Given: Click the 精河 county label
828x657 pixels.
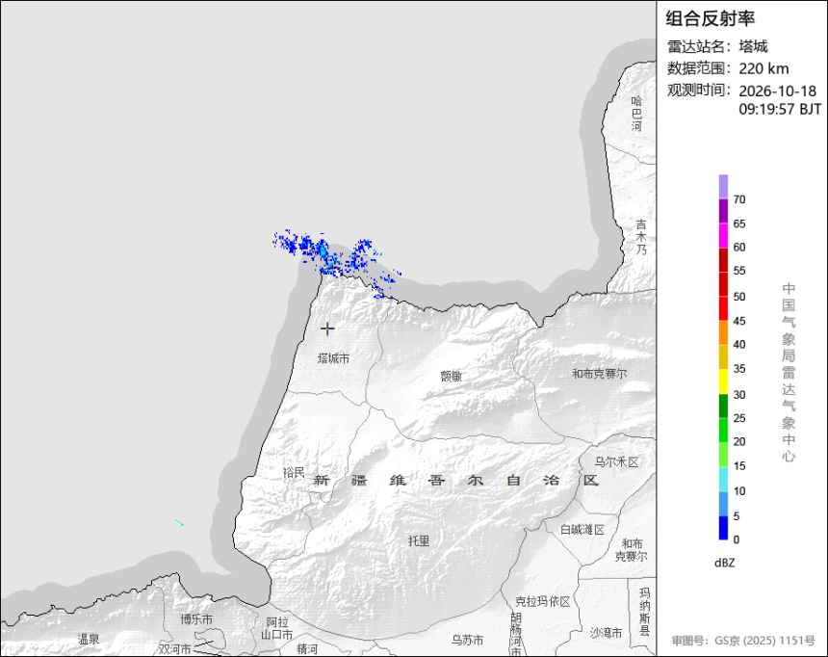Looking at the screenshot, I should [307, 649].
